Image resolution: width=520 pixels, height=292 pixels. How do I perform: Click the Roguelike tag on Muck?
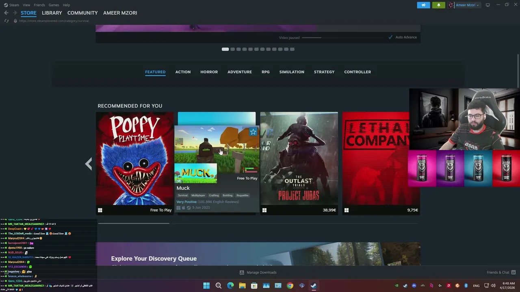(242, 195)
